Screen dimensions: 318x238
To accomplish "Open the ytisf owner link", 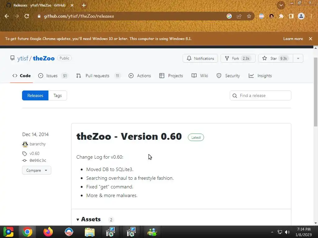I will [x=23, y=58].
